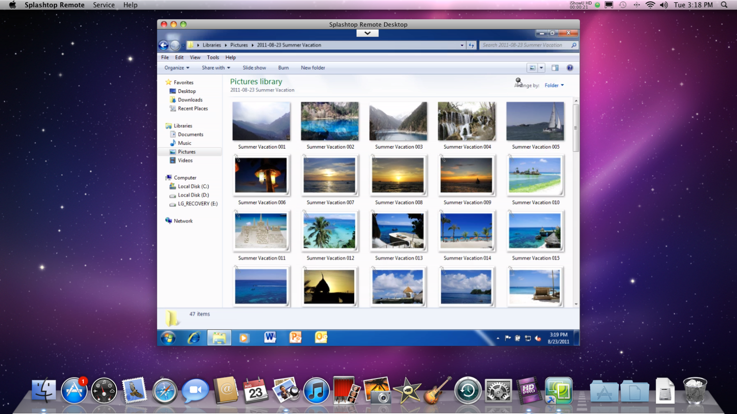
Task: Toggle the Explorer preview pane
Action: 555,68
